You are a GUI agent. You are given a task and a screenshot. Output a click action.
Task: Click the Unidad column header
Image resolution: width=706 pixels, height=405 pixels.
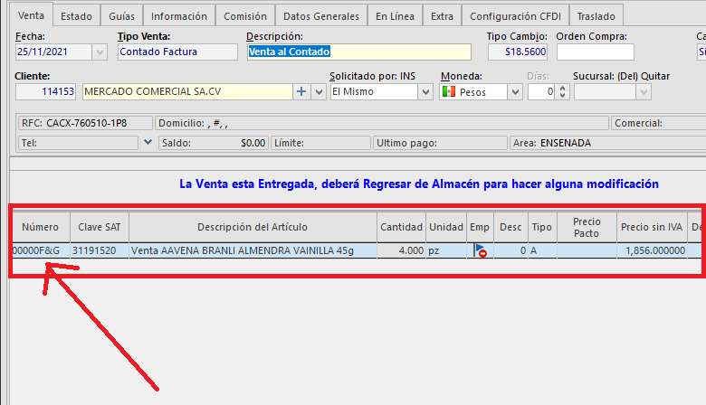coord(446,227)
